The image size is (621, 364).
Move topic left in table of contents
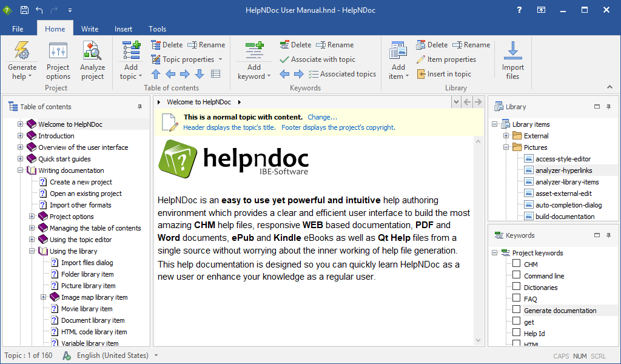tap(170, 73)
